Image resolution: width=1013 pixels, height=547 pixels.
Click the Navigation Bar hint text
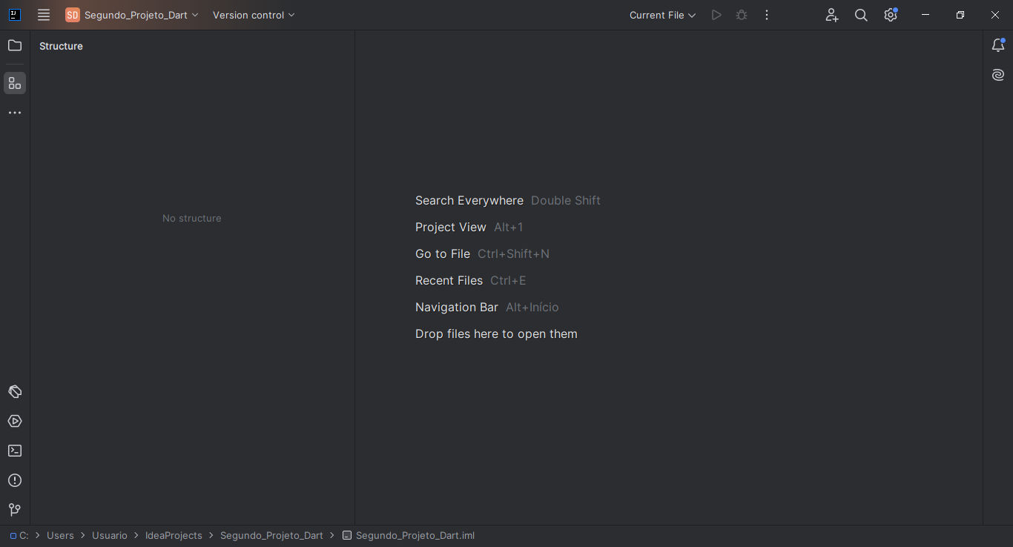click(x=457, y=307)
